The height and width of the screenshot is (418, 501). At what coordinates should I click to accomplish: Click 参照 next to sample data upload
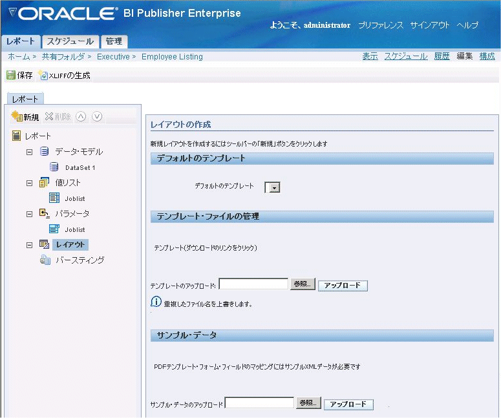click(308, 403)
